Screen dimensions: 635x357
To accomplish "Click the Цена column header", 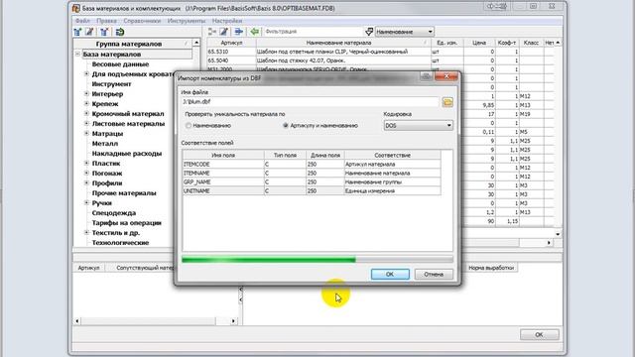I will pyautogui.click(x=479, y=43).
